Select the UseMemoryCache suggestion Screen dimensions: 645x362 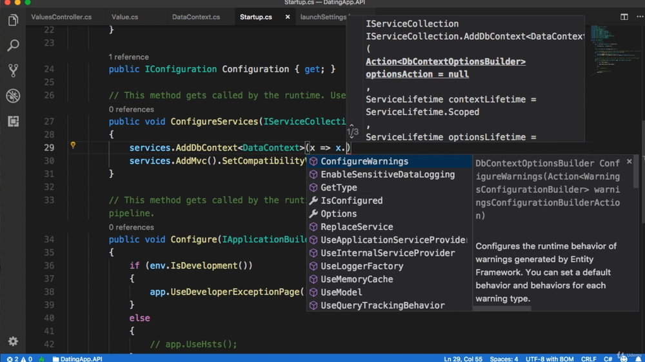389,279
